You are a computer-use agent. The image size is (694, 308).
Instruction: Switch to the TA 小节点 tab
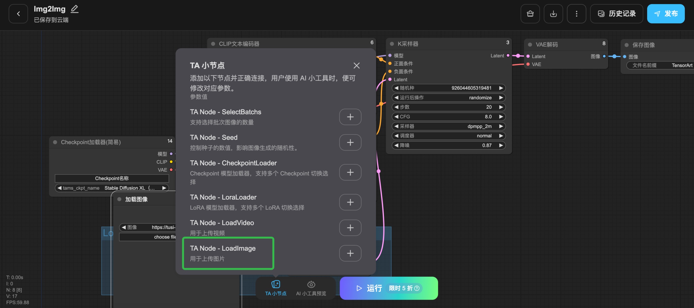coord(275,288)
